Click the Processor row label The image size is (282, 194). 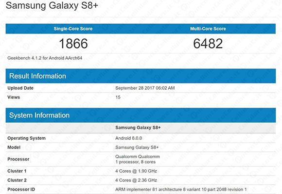click(x=18, y=159)
